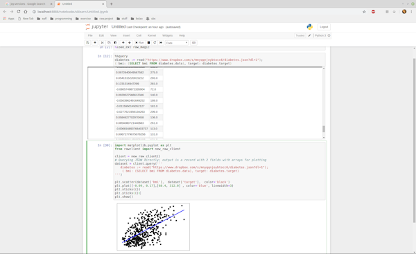Restart the kernel icon

pos(155,43)
